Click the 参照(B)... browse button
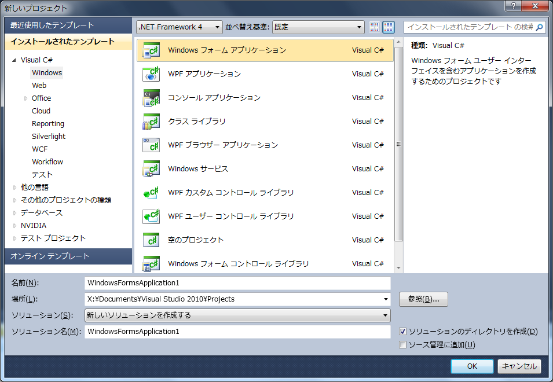This screenshot has width=553, height=382. click(423, 299)
